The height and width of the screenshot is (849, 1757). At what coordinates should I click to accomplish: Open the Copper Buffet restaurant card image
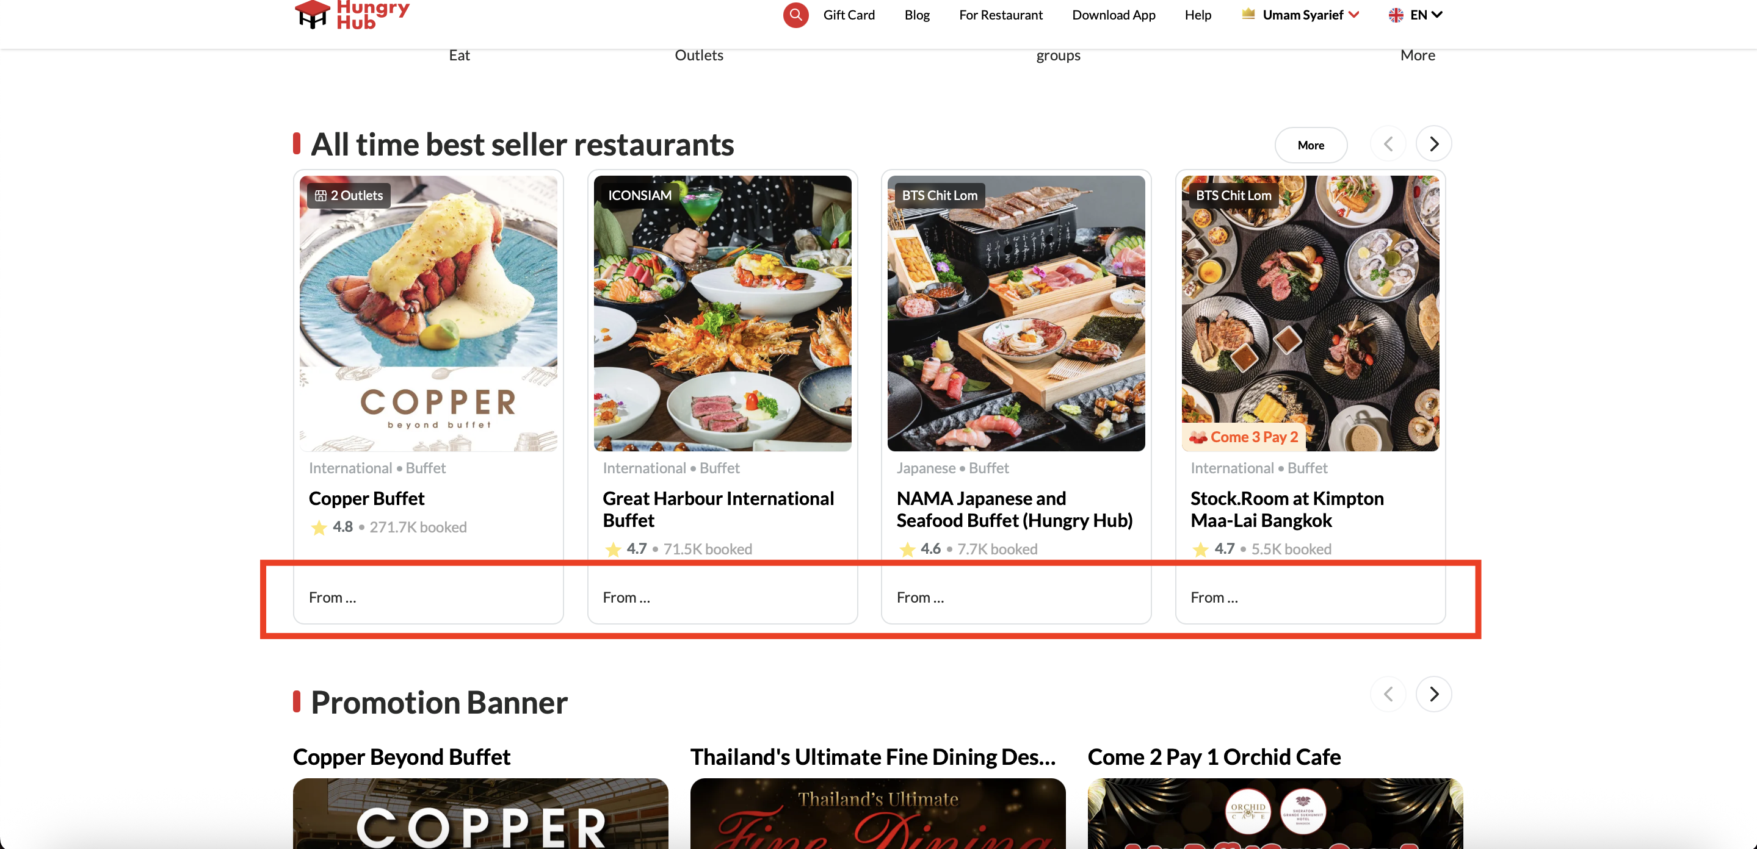(x=429, y=313)
